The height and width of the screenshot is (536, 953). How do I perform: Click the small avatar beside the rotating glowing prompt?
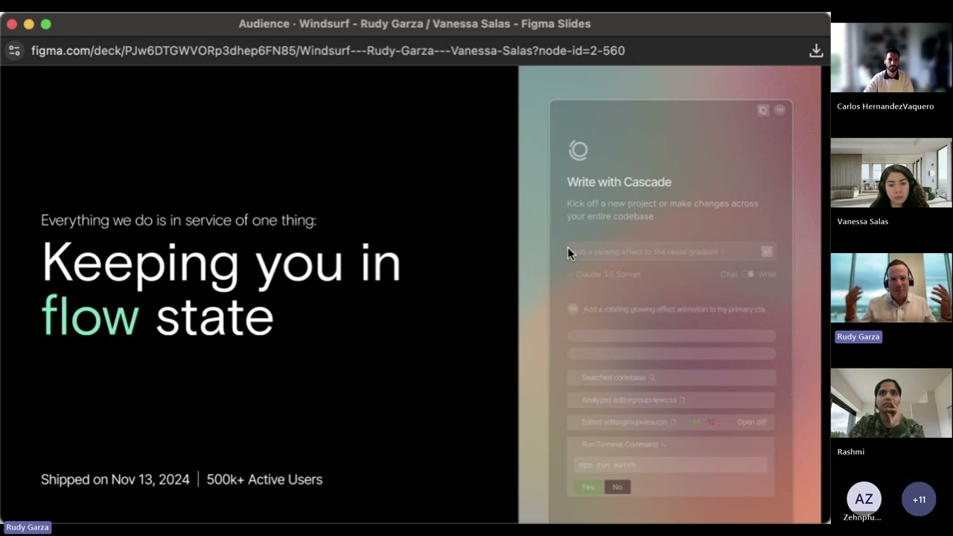pyautogui.click(x=573, y=309)
